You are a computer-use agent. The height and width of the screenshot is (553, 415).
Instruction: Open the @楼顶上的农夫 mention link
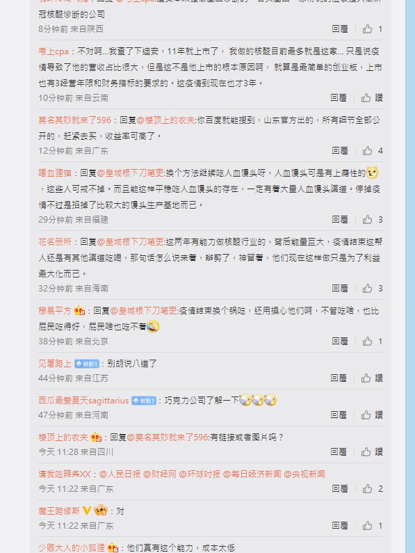click(165, 120)
